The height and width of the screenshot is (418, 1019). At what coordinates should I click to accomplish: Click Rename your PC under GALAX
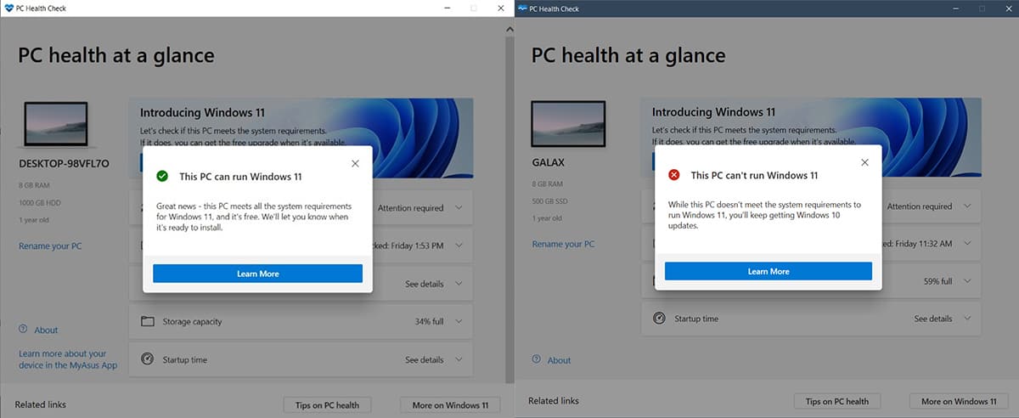coord(563,245)
